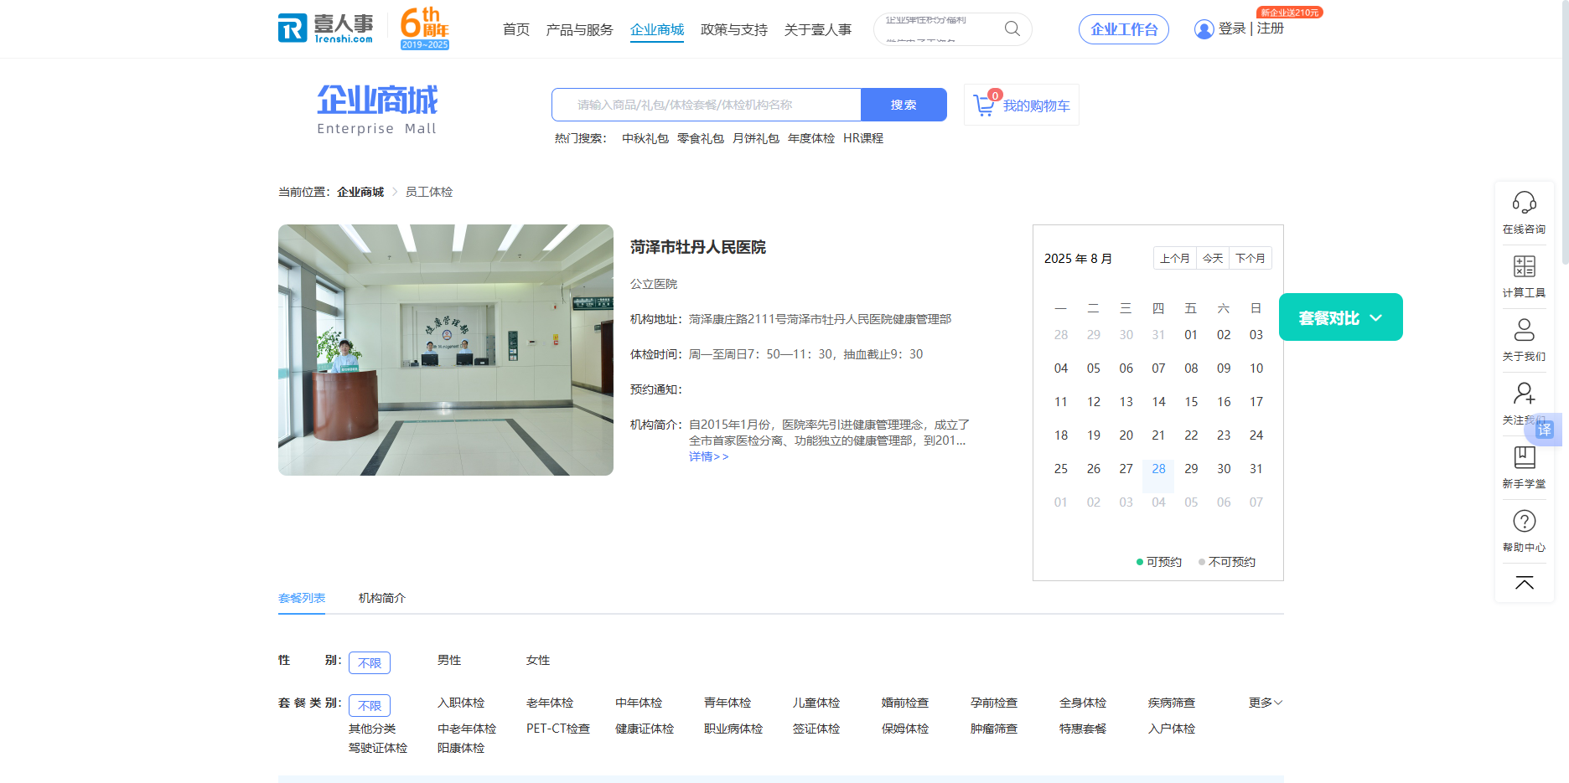Go to 首页 in top navigation
1569x783 pixels.
[516, 29]
